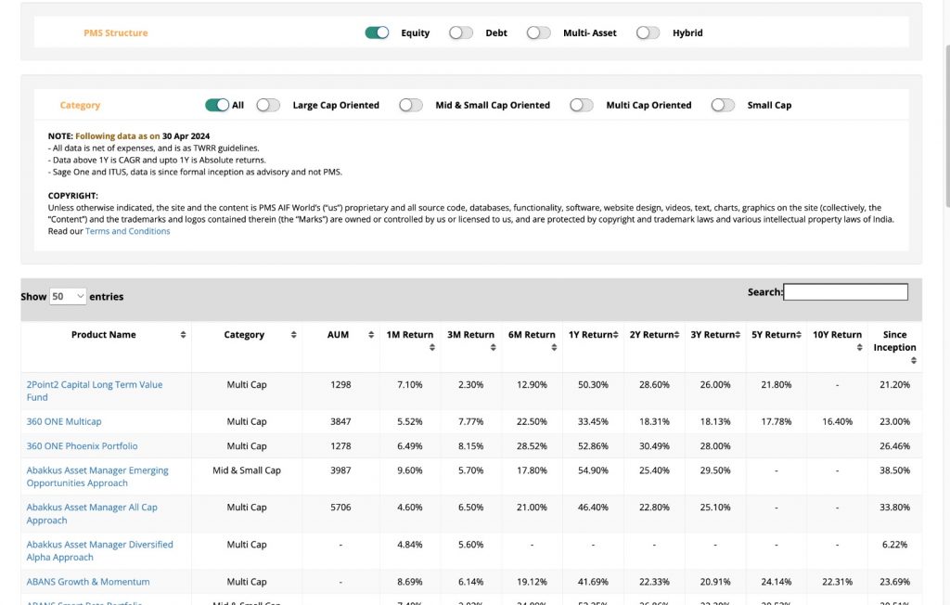Select the 16.40% 10Y return value

click(x=838, y=421)
